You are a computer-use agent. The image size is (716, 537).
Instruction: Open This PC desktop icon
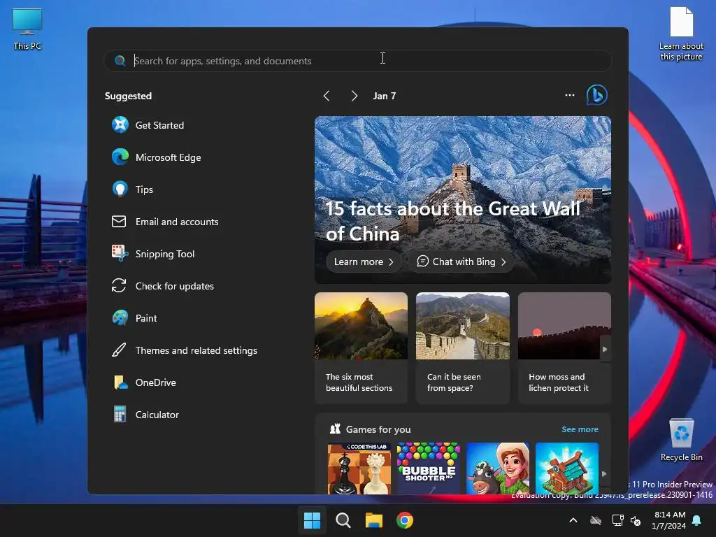(x=27, y=28)
